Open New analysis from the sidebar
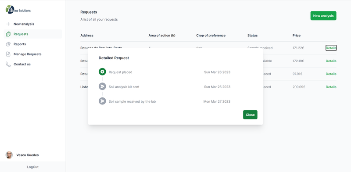The image size is (351, 172). point(32,24)
